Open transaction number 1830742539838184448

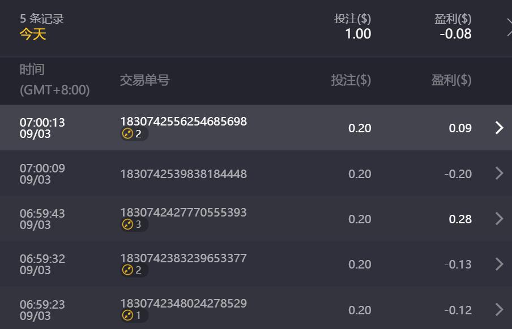tap(183, 174)
